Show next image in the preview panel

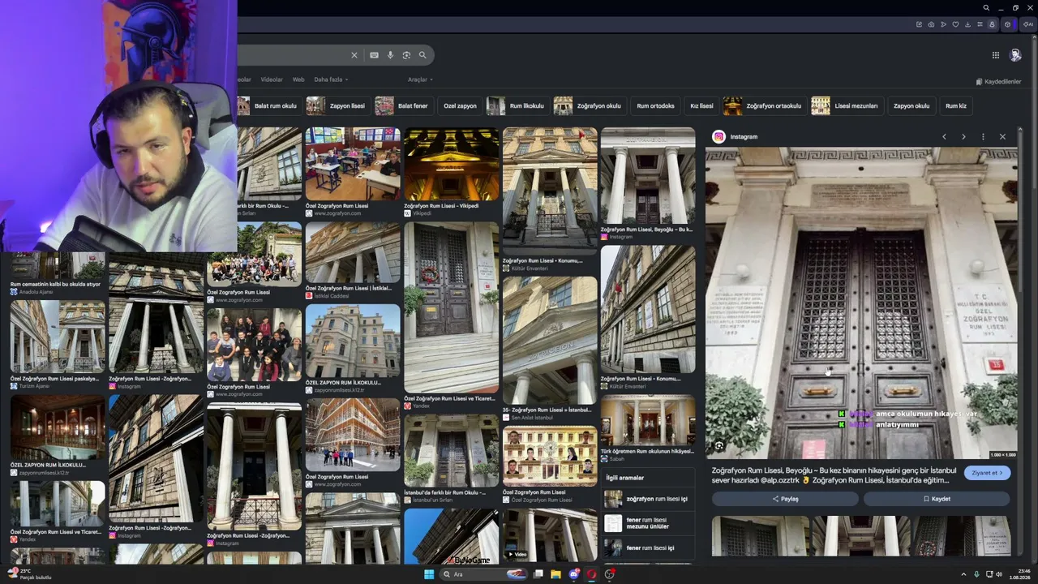(x=963, y=137)
